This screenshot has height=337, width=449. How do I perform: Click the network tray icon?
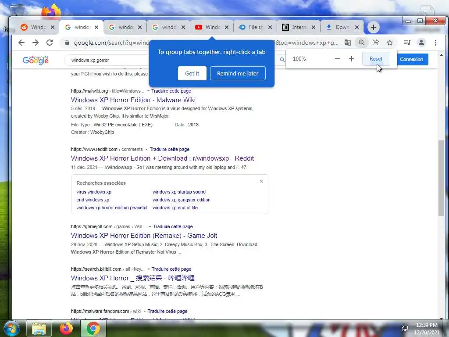click(405, 328)
